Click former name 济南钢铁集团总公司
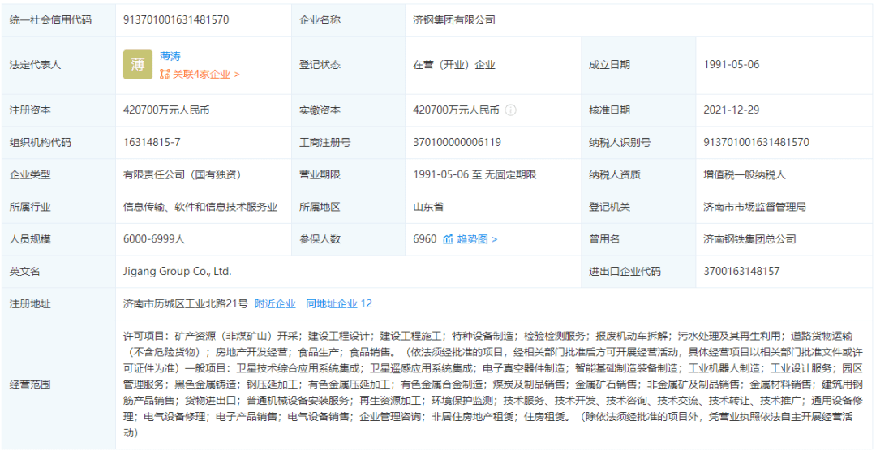 pyautogui.click(x=749, y=239)
